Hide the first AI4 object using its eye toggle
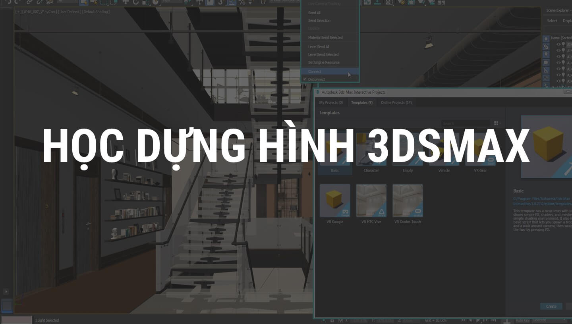Image resolution: width=572 pixels, height=324 pixels. 558,44
